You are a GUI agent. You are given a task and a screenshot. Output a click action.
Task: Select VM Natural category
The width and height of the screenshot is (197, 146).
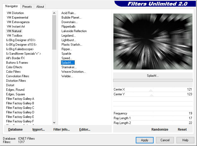point(14,31)
